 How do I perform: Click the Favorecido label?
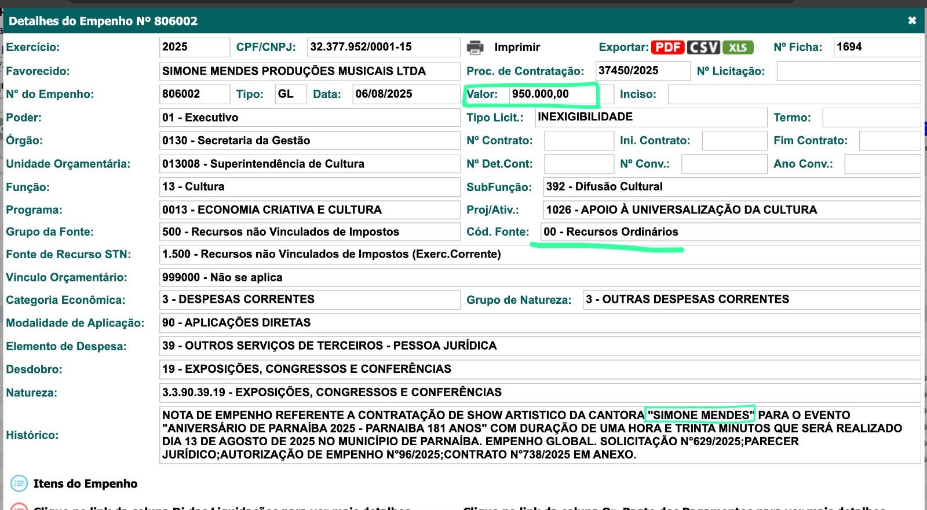[x=38, y=71]
